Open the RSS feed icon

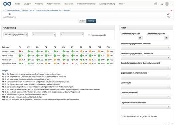coord(162,4)
